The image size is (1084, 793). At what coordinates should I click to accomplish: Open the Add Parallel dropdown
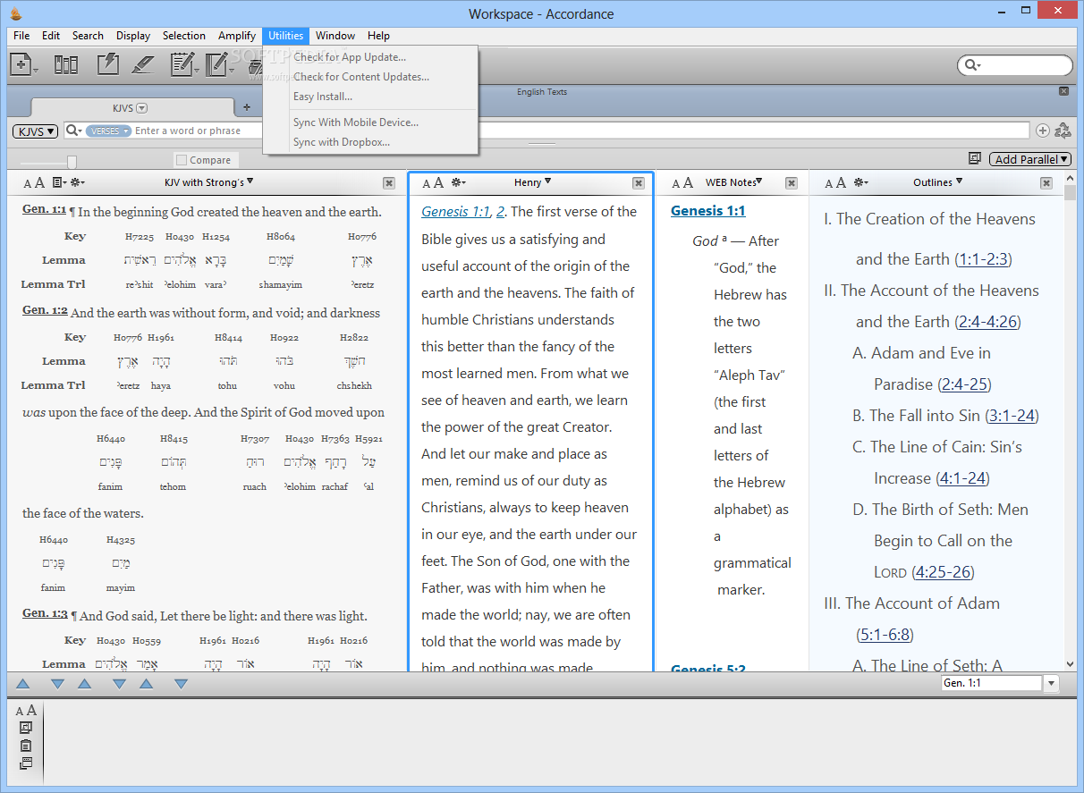[x=1030, y=159]
